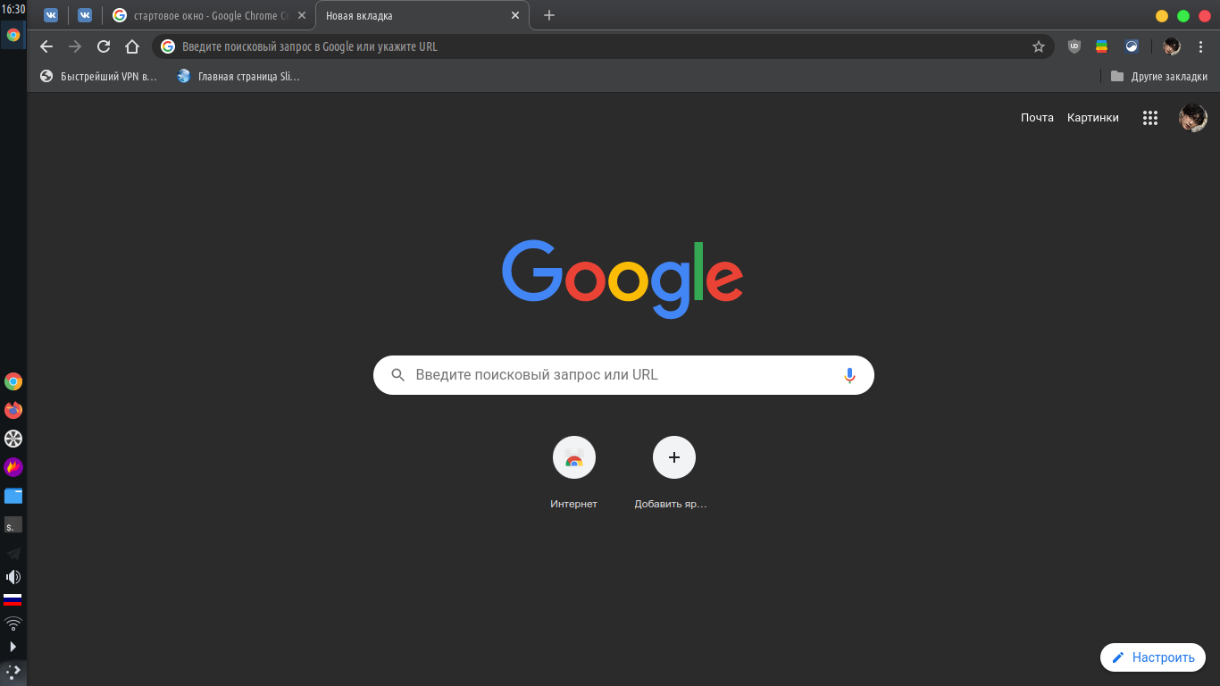Open the application launcher at dock bottom
This screenshot has width=1220, height=686.
[13, 671]
